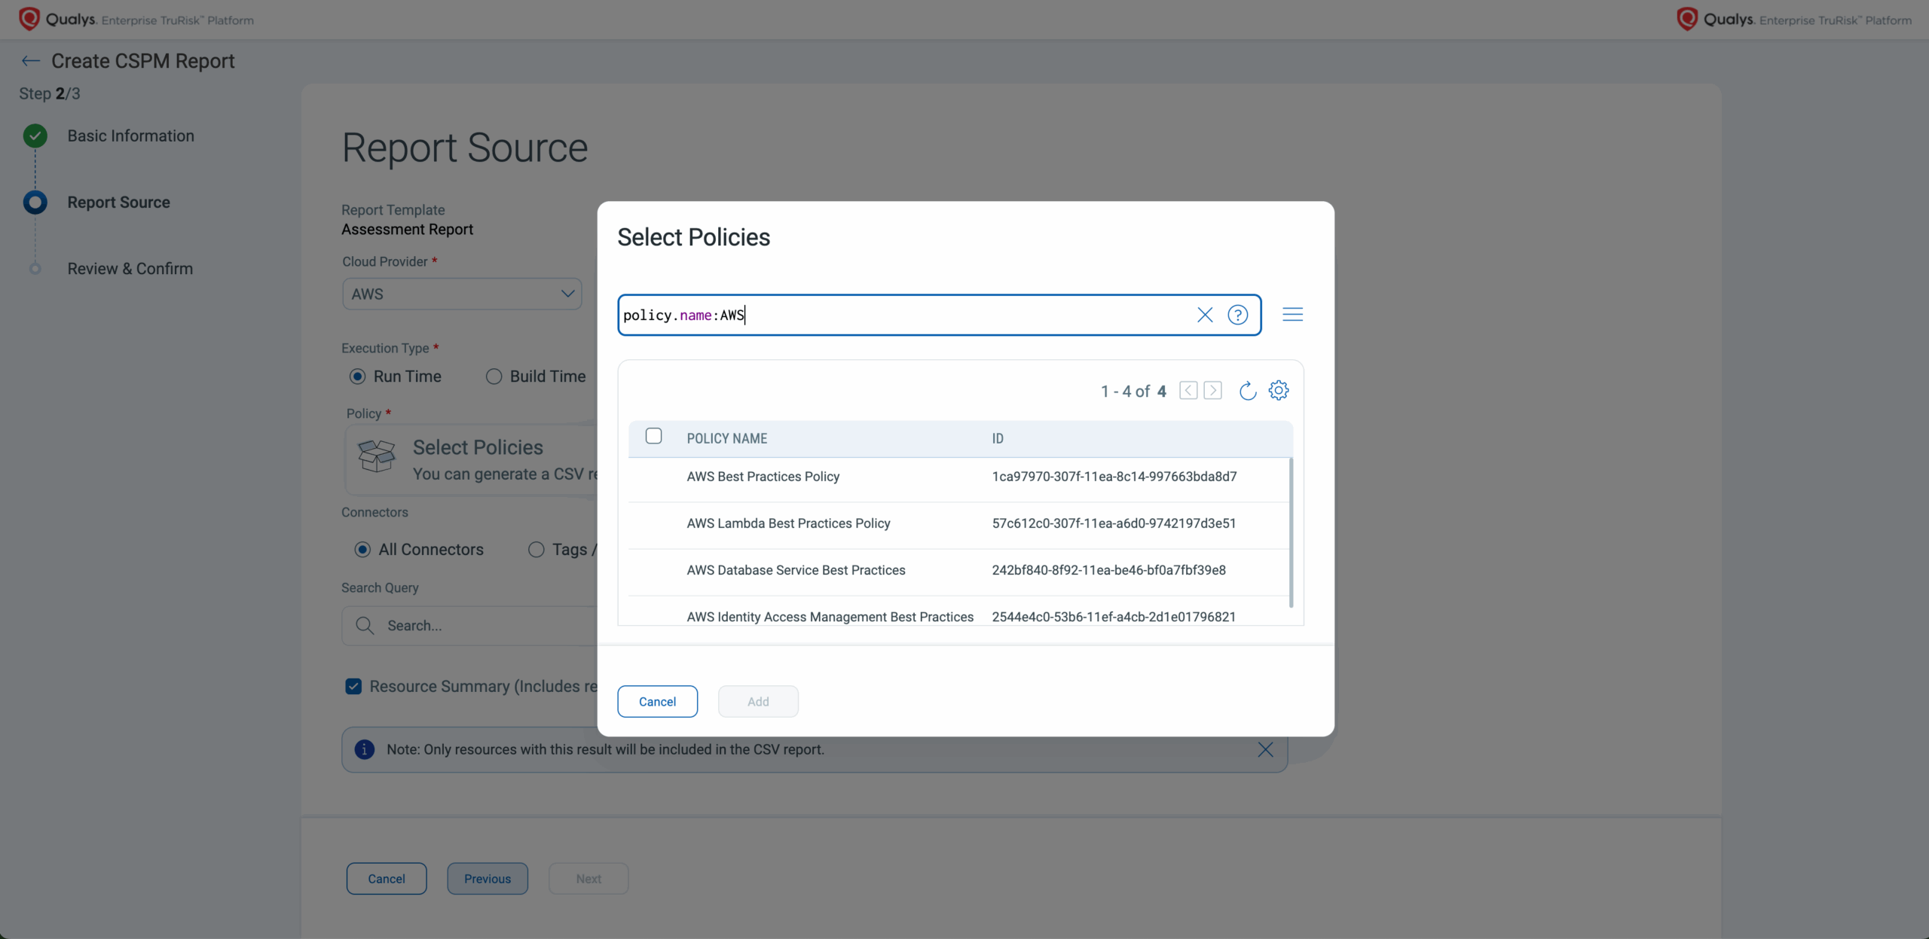The height and width of the screenshot is (939, 1929).
Task: Click the Next button
Action: pos(588,879)
